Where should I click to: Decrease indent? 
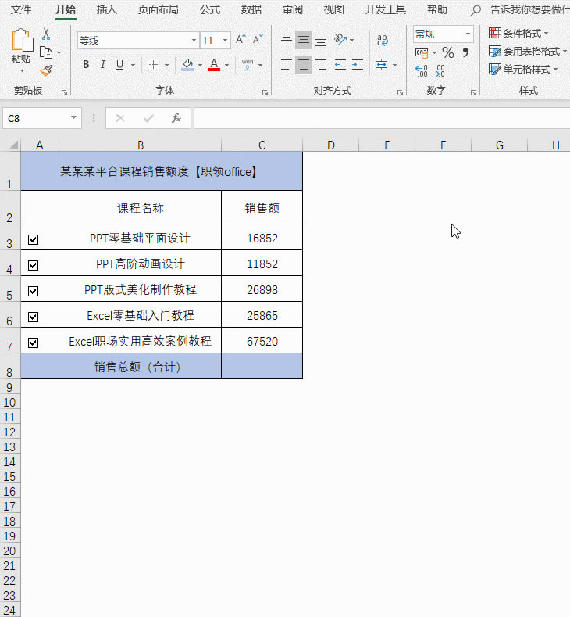click(340, 65)
